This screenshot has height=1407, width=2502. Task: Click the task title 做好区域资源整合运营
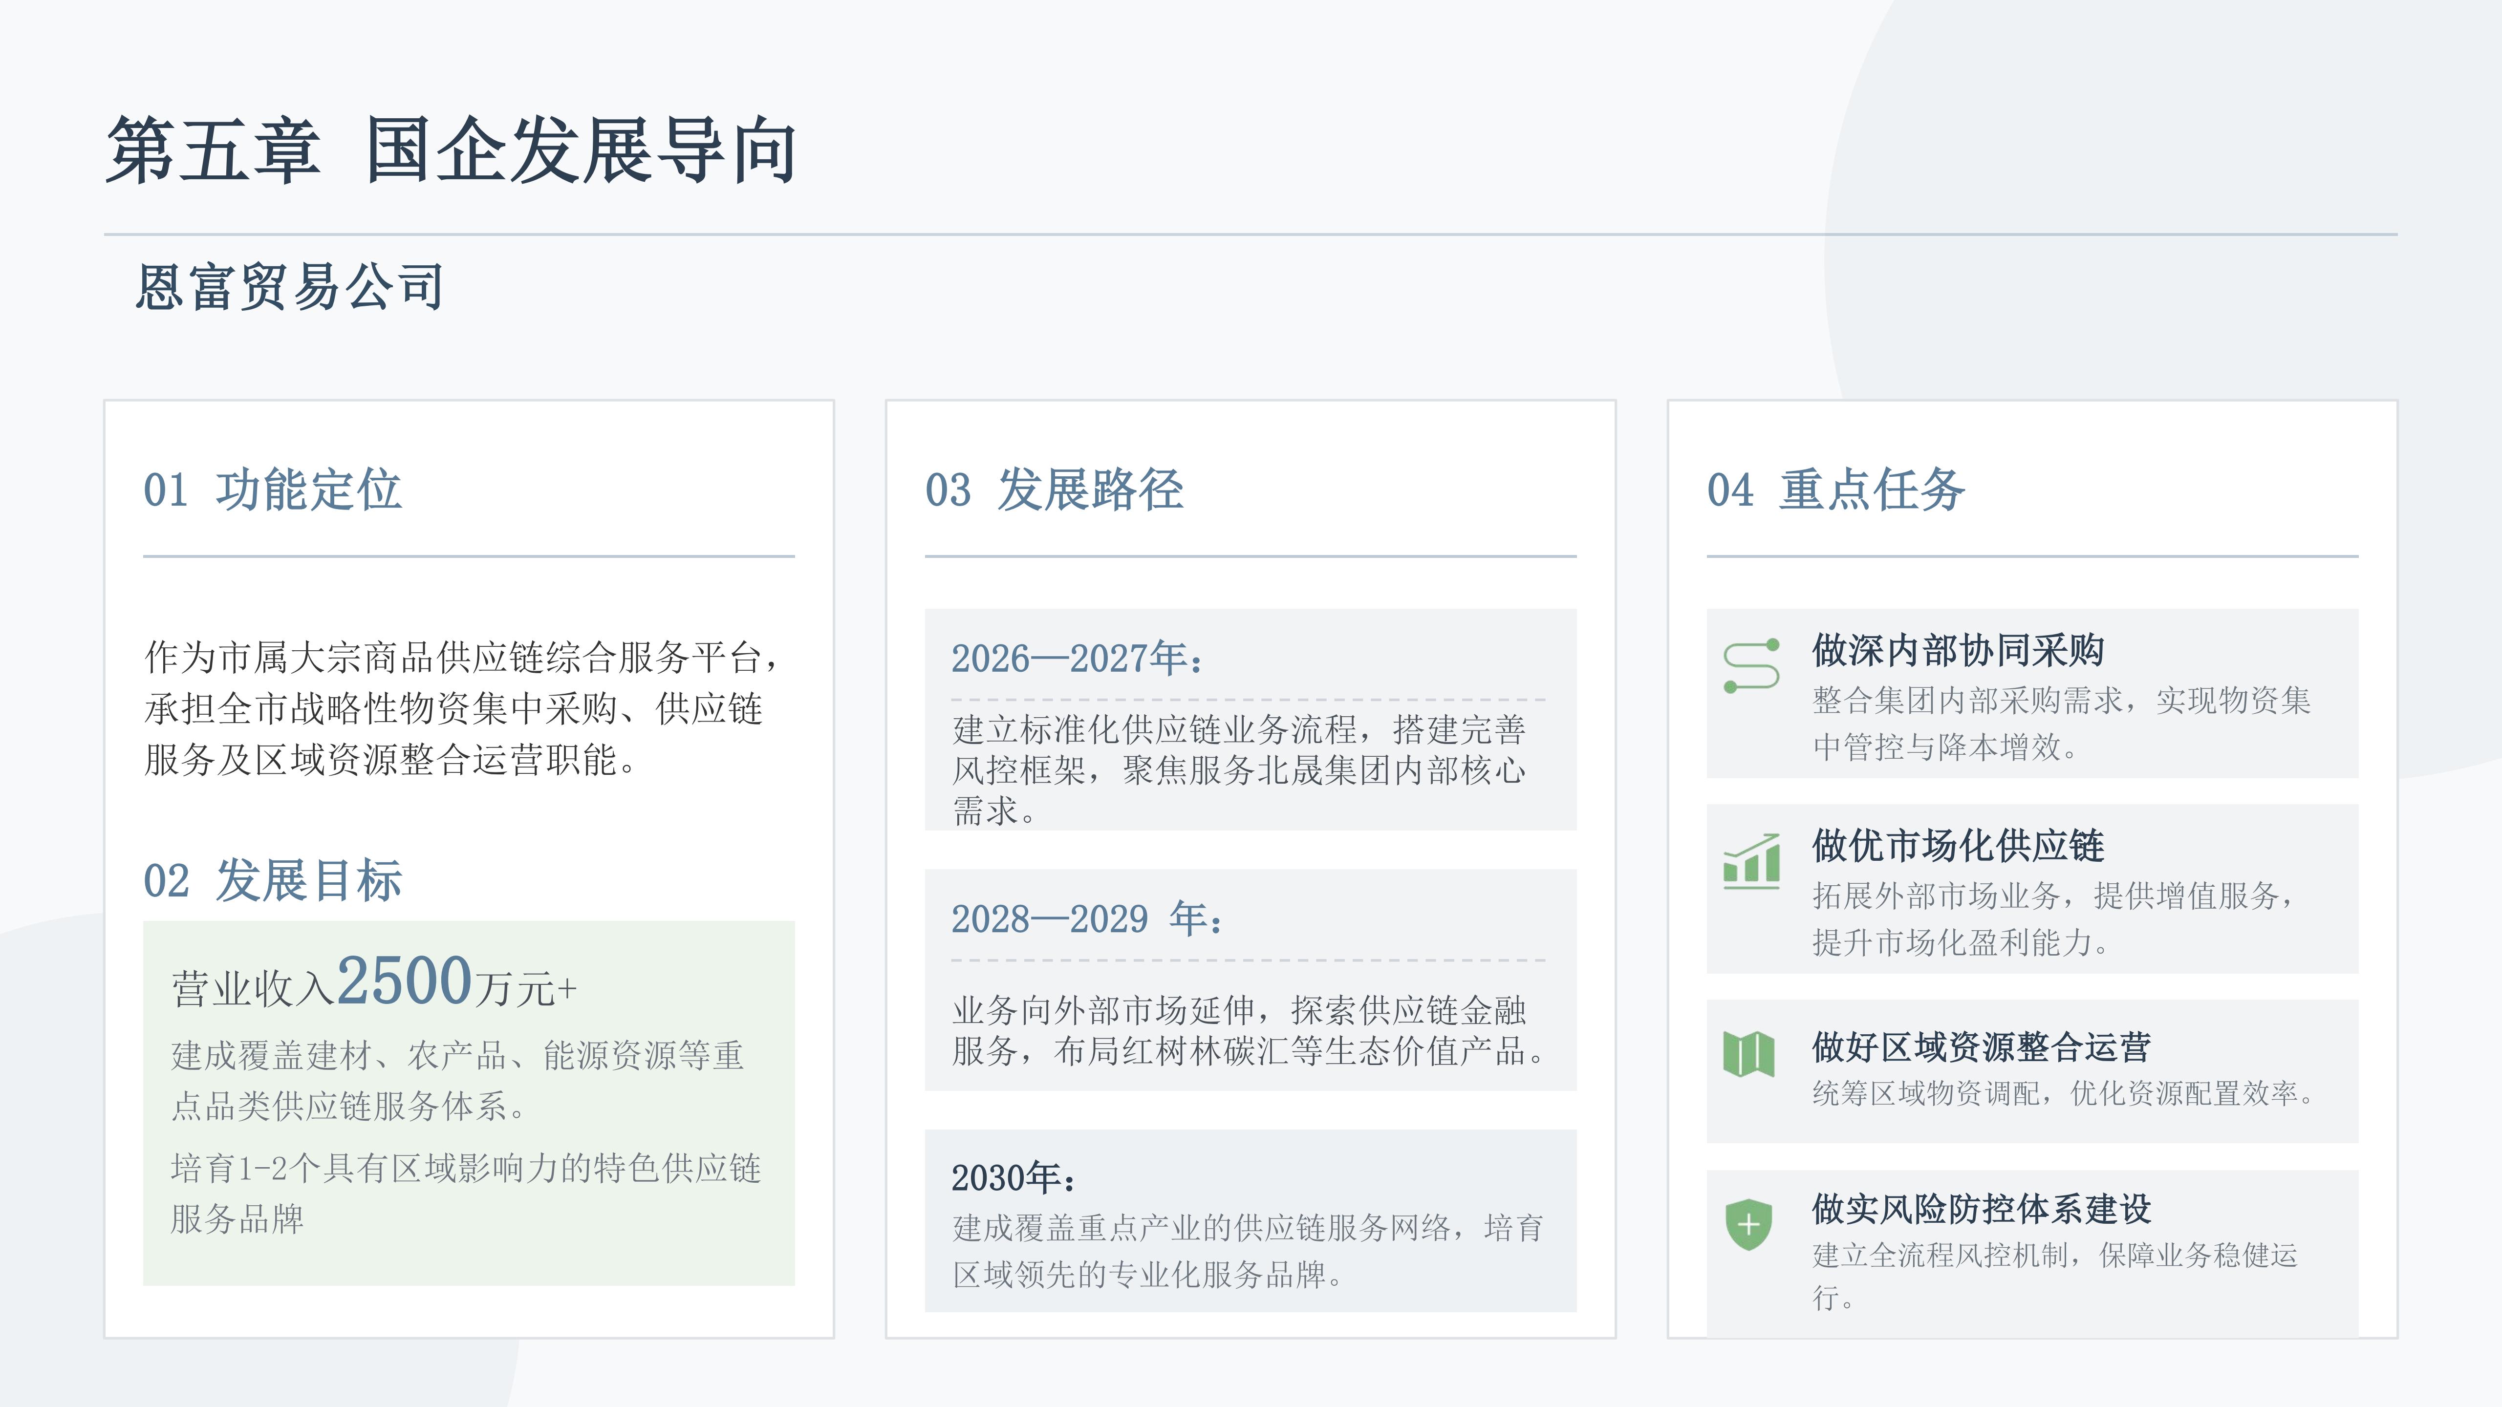(1982, 1047)
